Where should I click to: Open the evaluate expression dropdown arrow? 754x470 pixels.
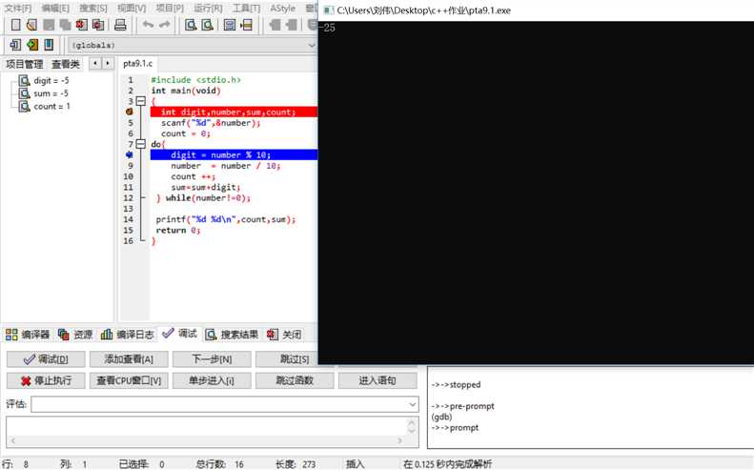[x=413, y=404]
